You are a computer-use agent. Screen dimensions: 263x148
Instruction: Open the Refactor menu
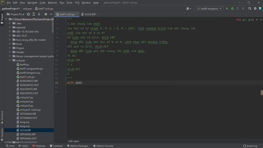tap(53, 3)
